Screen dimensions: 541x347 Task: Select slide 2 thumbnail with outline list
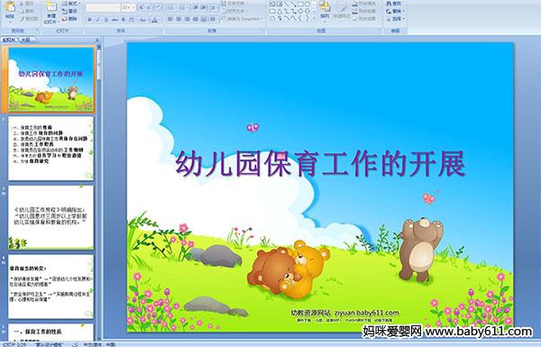50,148
